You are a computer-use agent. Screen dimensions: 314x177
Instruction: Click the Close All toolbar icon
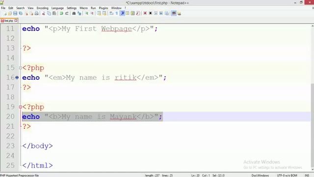[x=31, y=13]
